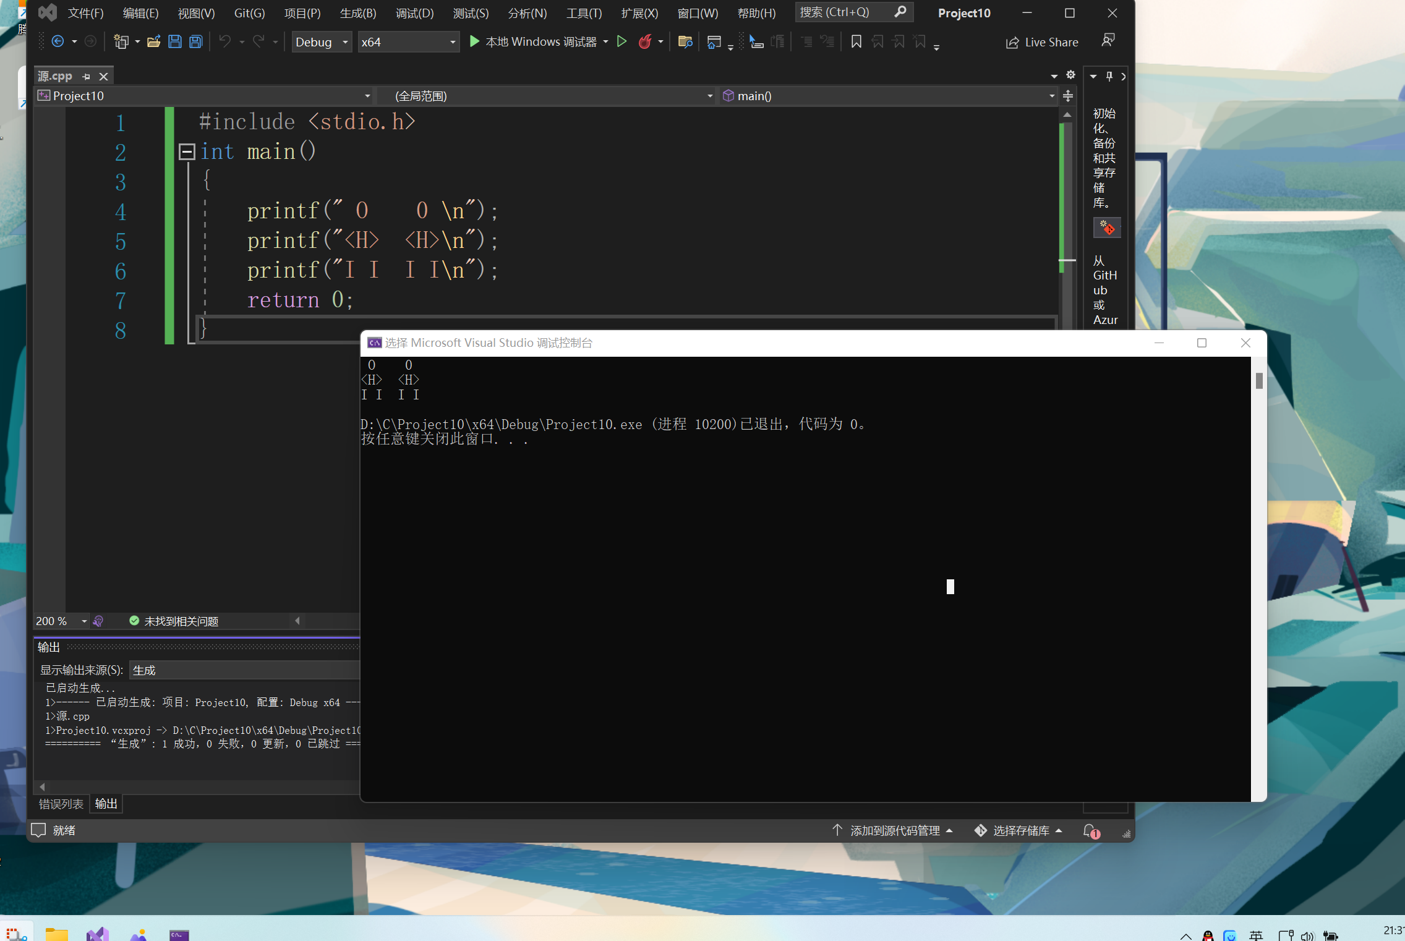
Task: Click the Save All toolbar icon
Action: [196, 42]
